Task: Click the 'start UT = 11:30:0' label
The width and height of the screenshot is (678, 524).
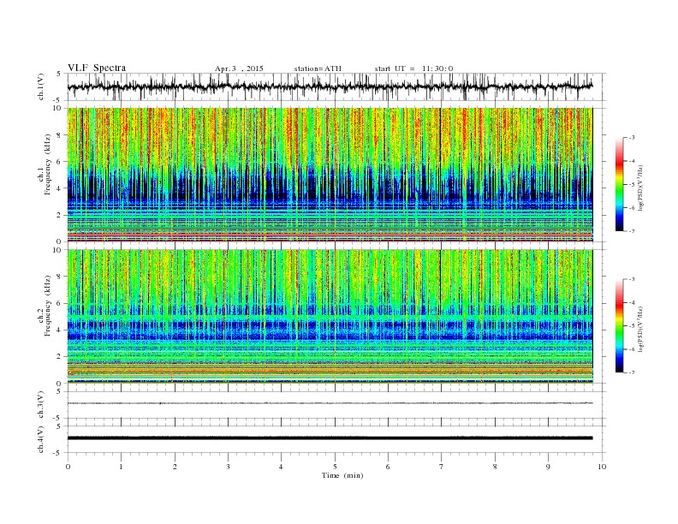Action: 413,68
